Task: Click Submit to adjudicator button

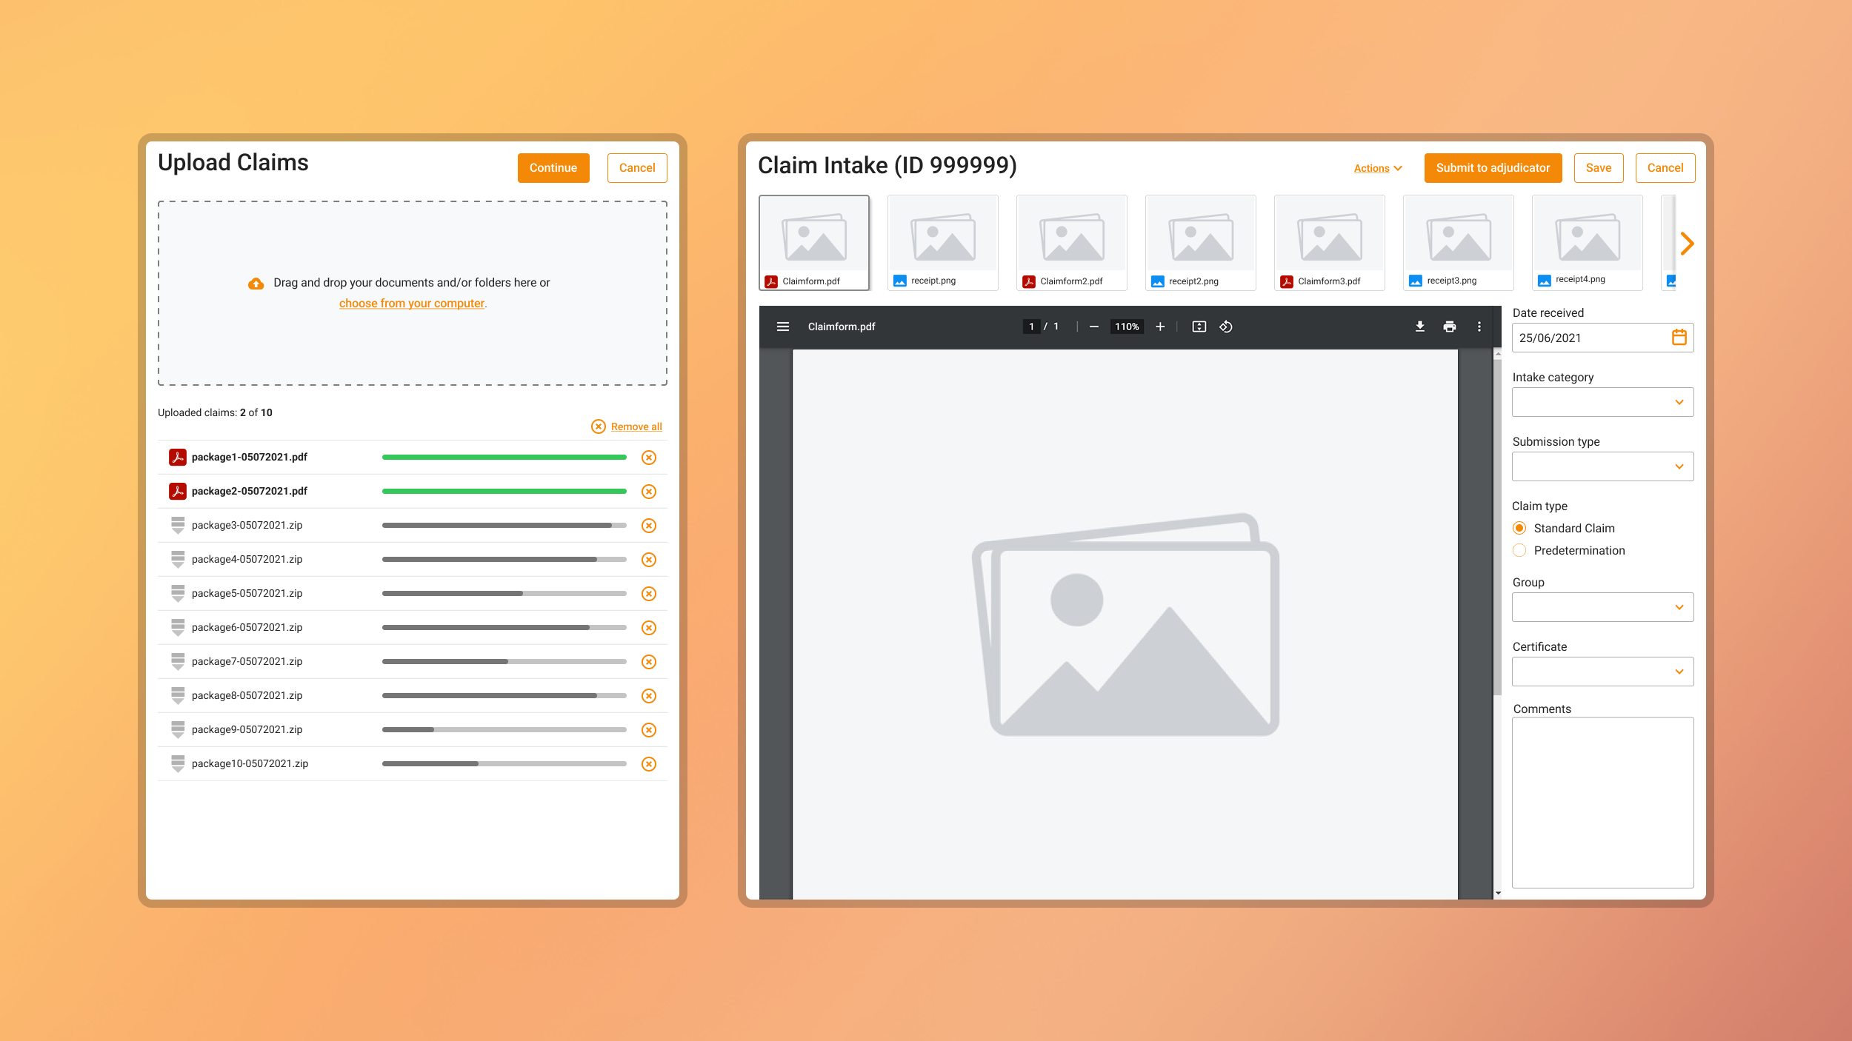Action: 1492,168
